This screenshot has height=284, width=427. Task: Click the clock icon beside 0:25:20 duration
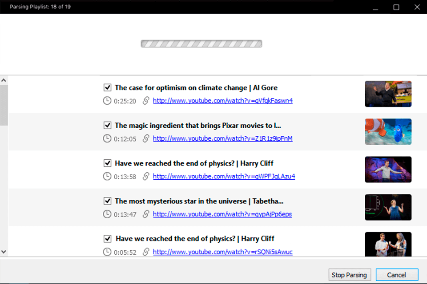107,101
